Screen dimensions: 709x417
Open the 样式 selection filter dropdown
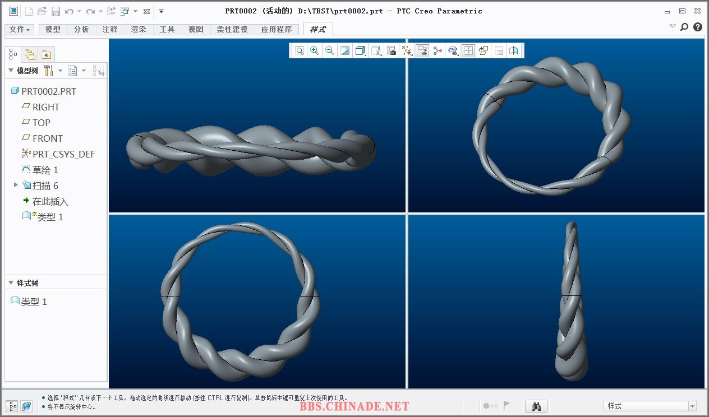point(692,406)
